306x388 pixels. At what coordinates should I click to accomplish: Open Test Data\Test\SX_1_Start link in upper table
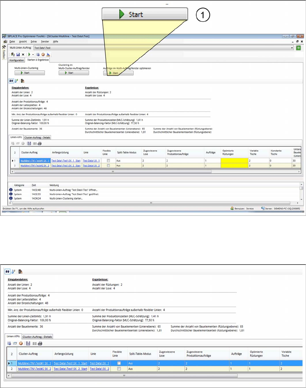[66, 161]
